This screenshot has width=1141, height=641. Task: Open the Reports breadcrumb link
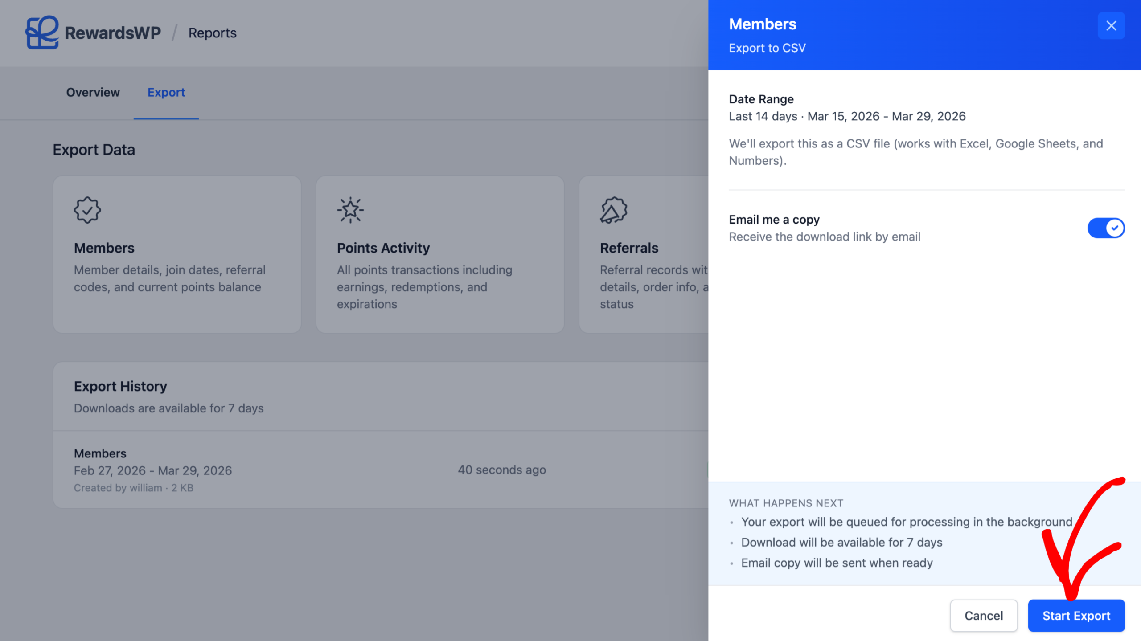212,33
